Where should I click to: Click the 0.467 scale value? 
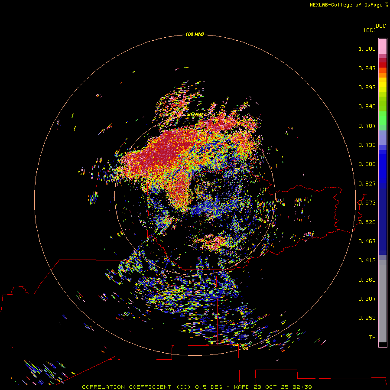coord(367,241)
